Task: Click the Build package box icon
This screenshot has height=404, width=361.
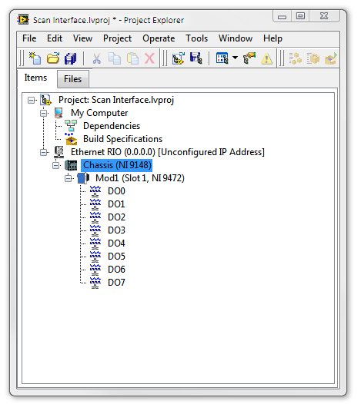Action: point(313,58)
